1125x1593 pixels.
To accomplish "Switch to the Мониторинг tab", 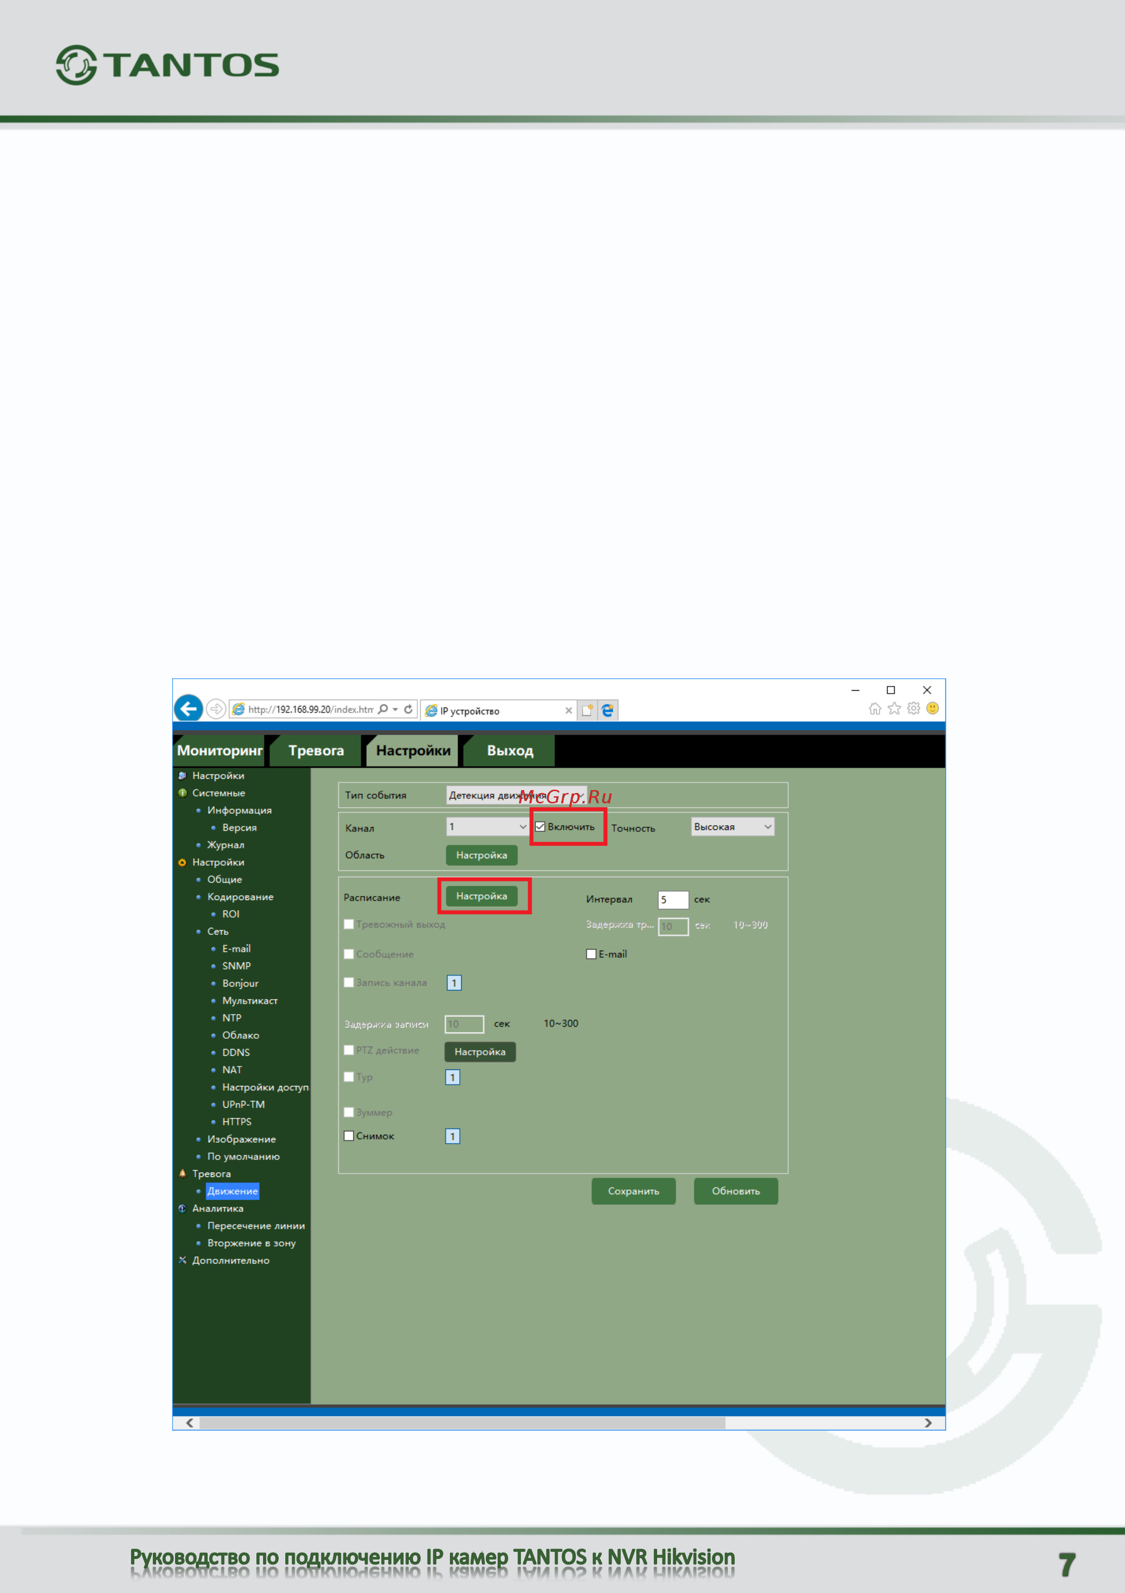I will click(x=220, y=751).
